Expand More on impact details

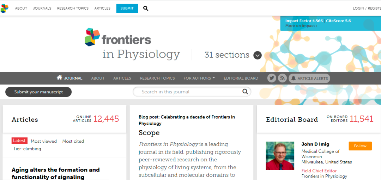click(301, 26)
